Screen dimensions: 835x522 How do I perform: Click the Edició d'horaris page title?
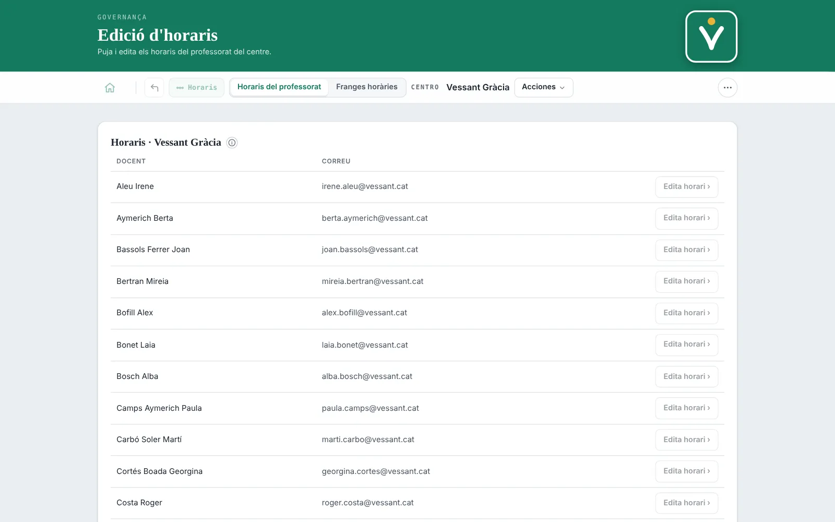[x=158, y=35]
